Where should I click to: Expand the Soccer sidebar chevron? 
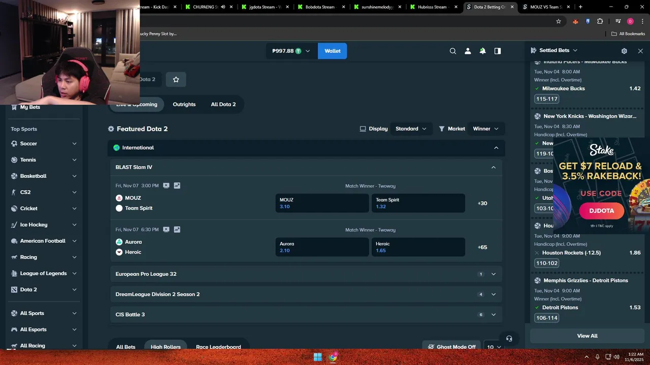[x=74, y=143]
